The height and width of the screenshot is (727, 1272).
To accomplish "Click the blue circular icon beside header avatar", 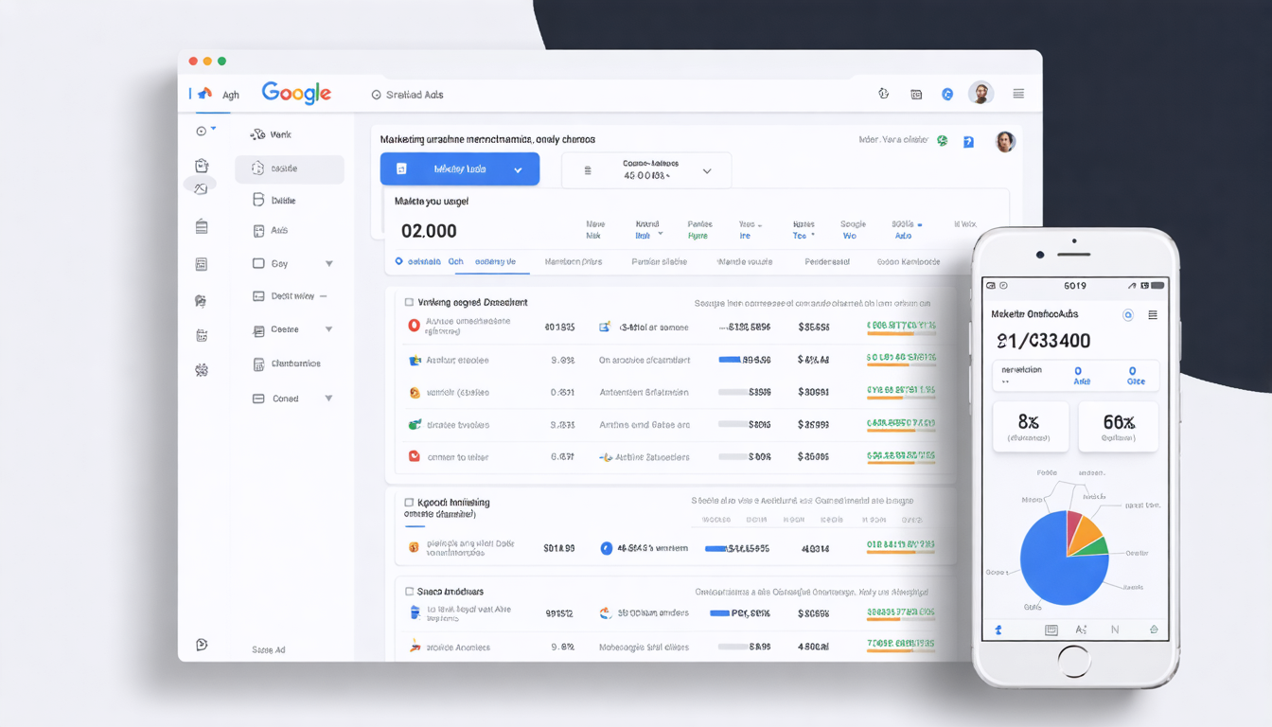I will click(947, 94).
